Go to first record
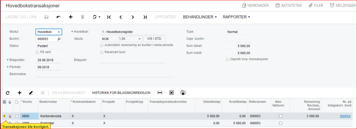Viewport: 357px width, 129px height. pyautogui.click(x=109, y=17)
